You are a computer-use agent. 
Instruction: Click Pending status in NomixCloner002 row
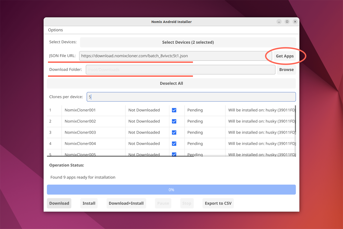pyautogui.click(x=195, y=121)
